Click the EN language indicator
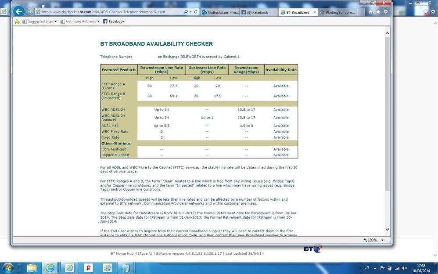 [367, 267]
